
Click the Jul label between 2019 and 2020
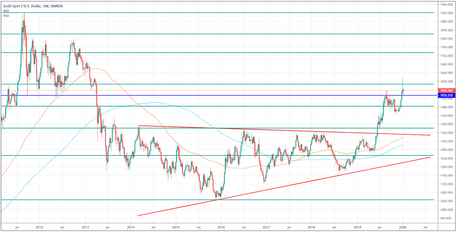(x=380, y=227)
